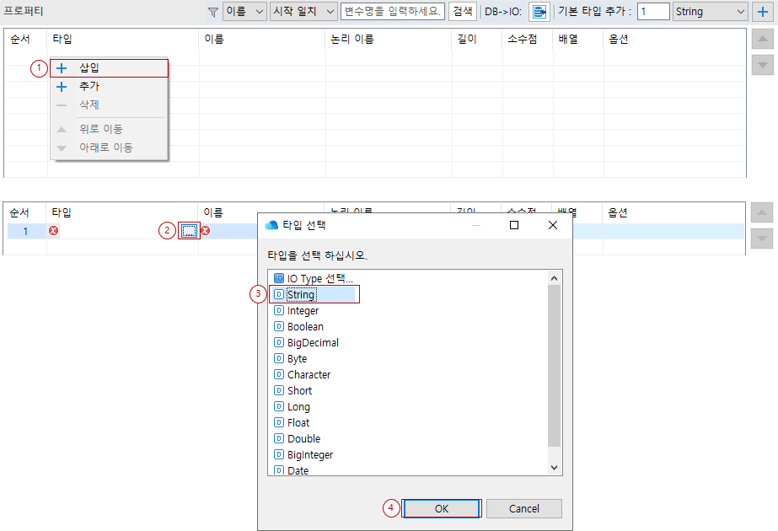Open the 이름 filter dropdown
The width and height of the screenshot is (778, 531).
(244, 12)
